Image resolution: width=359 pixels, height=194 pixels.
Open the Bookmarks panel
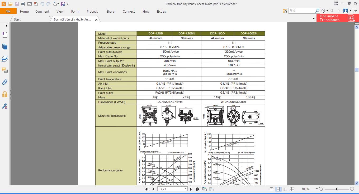[x=4, y=35]
